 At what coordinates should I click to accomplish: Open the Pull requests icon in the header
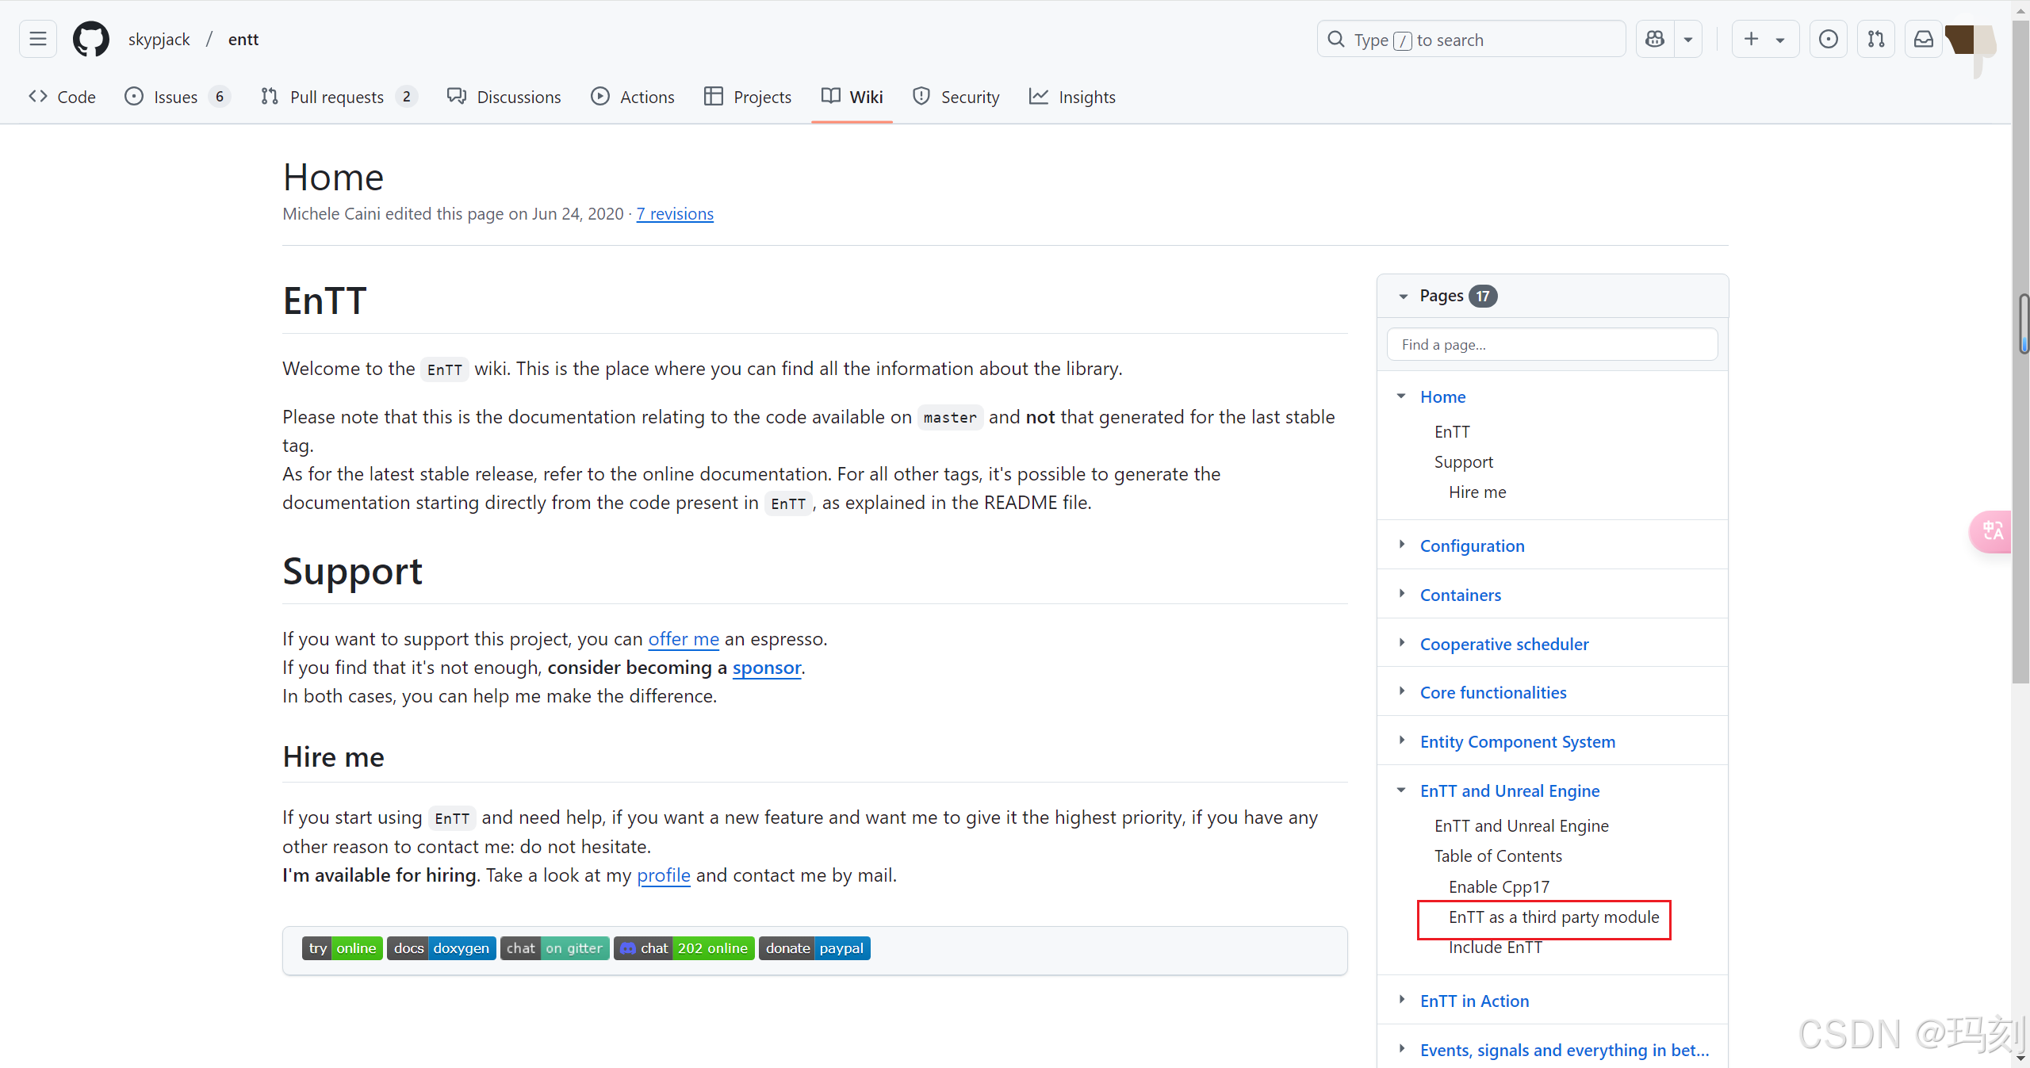pyautogui.click(x=1875, y=39)
